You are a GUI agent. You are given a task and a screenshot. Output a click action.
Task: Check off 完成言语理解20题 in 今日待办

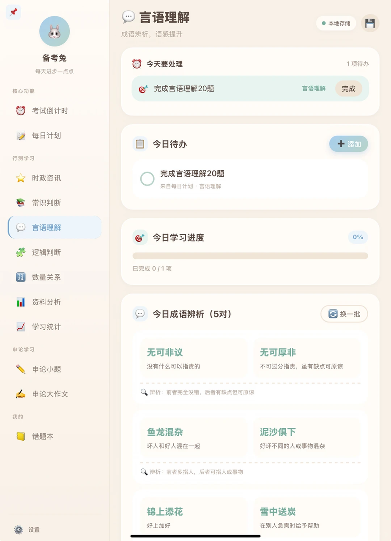(147, 179)
